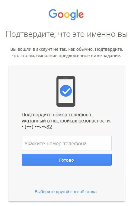Click the masked phone hint ending in 82
This screenshot has width=131, height=206.
click(x=37, y=127)
